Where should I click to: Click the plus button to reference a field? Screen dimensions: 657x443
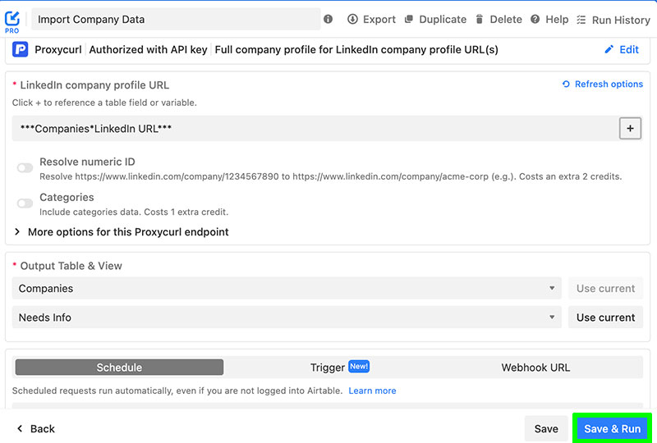pos(630,128)
